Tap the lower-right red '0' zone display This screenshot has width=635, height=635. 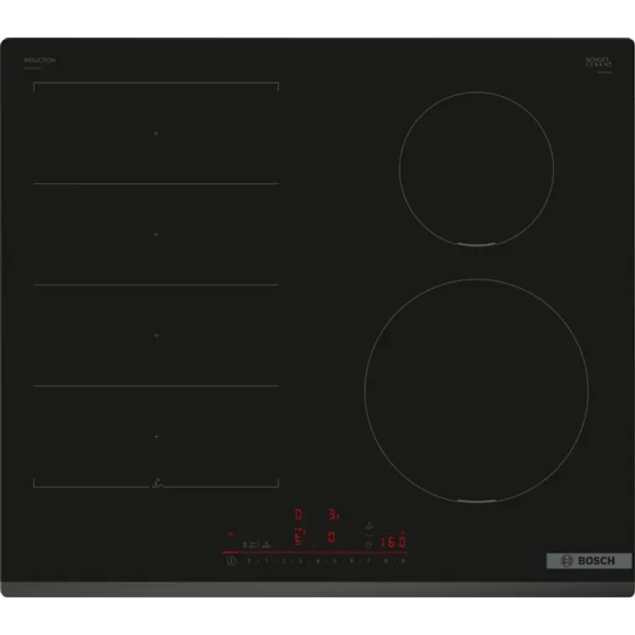tap(332, 537)
